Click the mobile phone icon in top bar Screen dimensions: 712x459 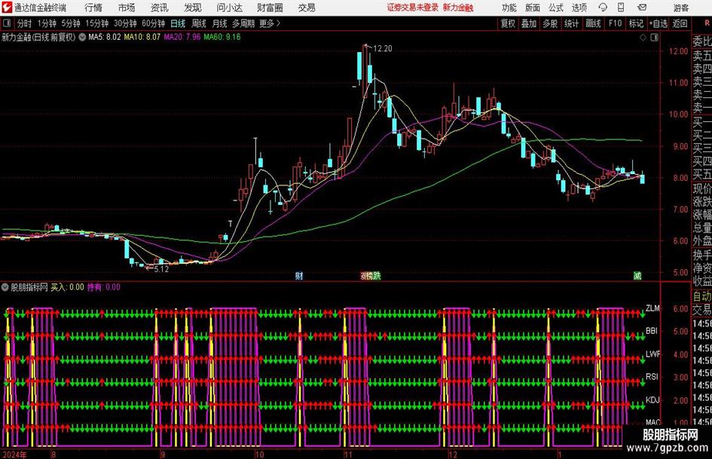click(621, 8)
